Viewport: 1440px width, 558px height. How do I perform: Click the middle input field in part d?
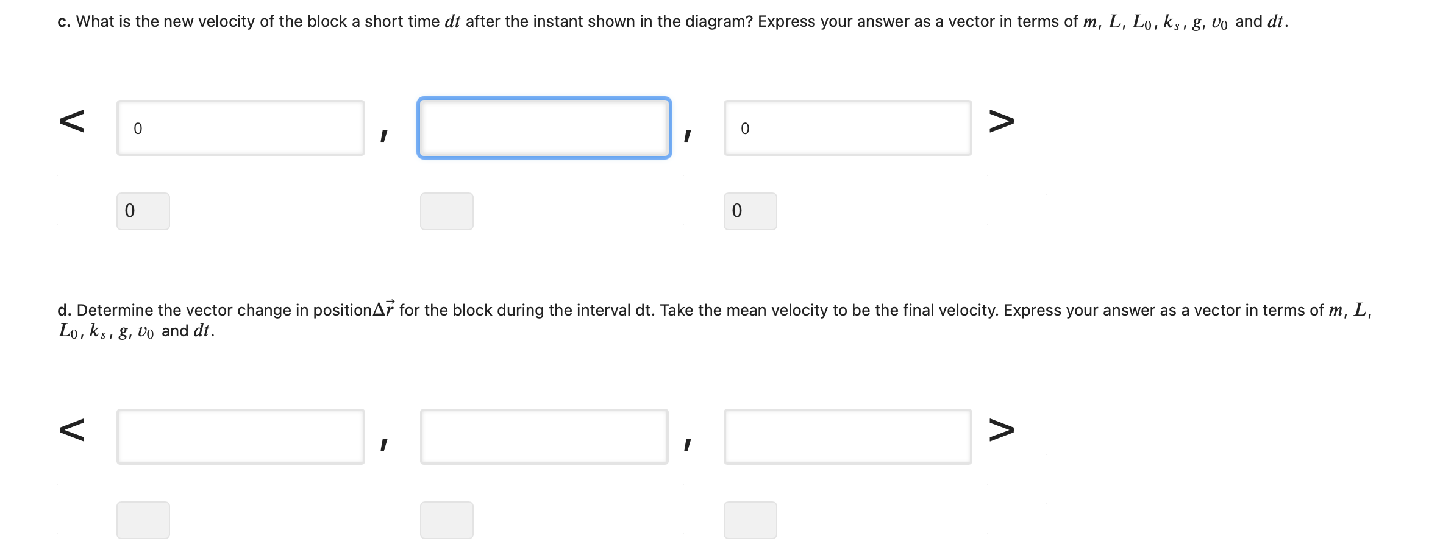coord(544,436)
